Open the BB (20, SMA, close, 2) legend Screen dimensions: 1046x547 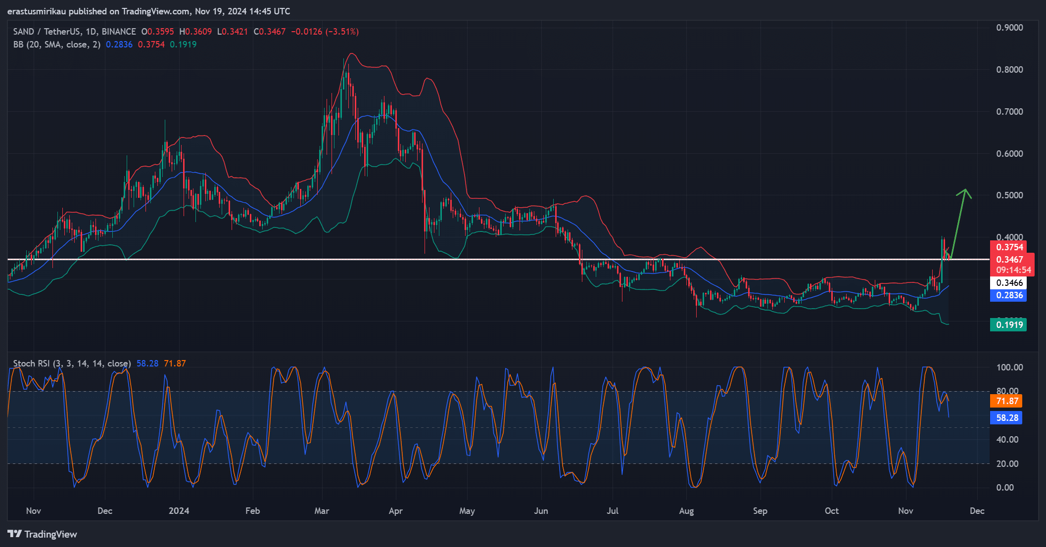(56, 45)
